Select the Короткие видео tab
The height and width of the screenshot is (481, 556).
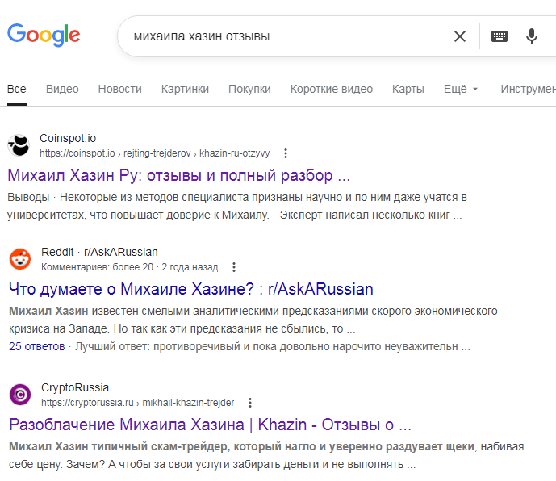[331, 89]
